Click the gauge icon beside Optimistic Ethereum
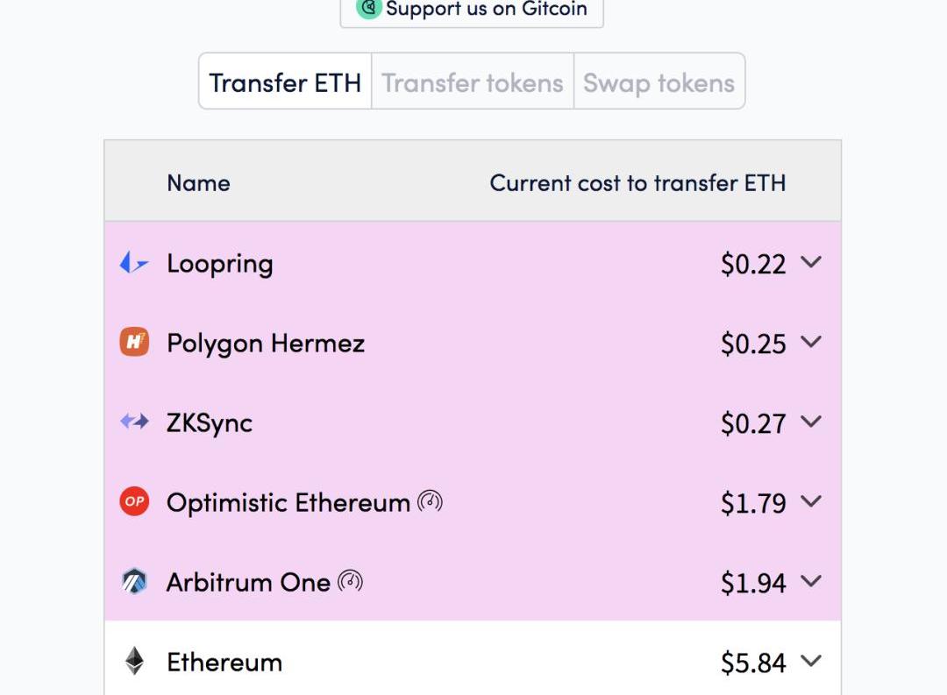Screen dimensions: 947x695 430,501
